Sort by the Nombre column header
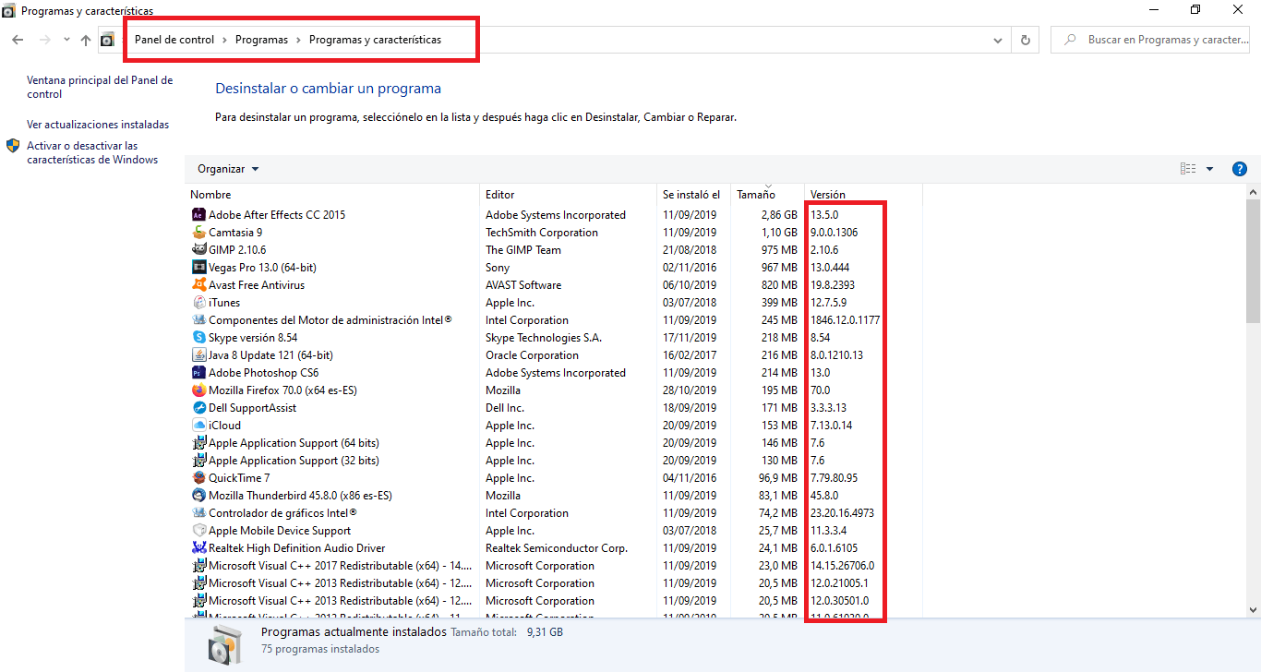 point(332,195)
